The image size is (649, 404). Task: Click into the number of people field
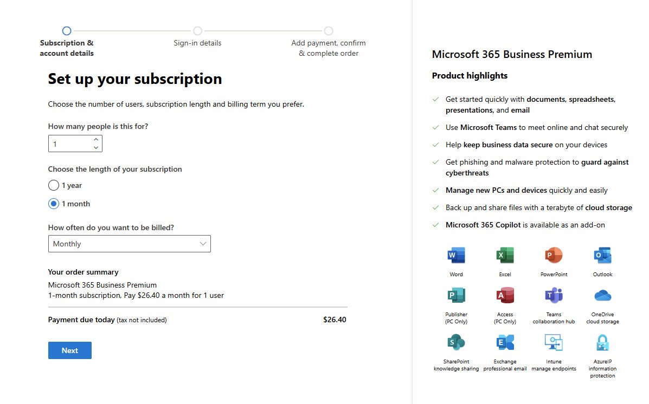tap(69, 144)
